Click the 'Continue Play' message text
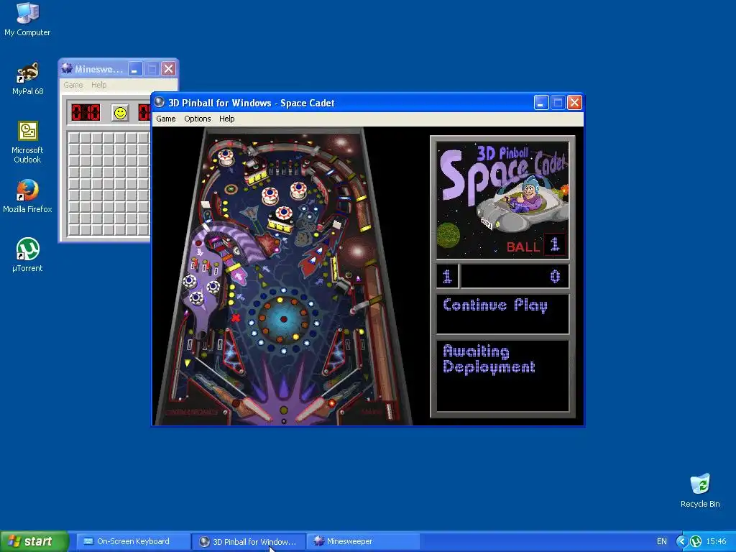 coord(494,305)
